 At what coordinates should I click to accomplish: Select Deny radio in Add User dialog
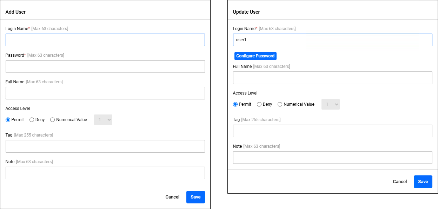32,120
